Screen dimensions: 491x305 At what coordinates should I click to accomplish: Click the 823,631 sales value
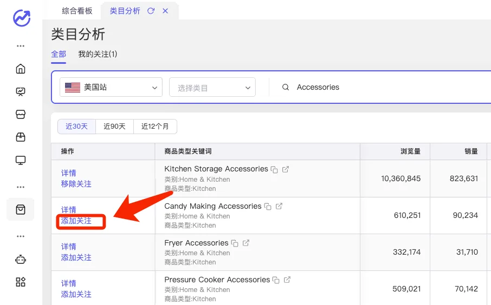pos(464,178)
